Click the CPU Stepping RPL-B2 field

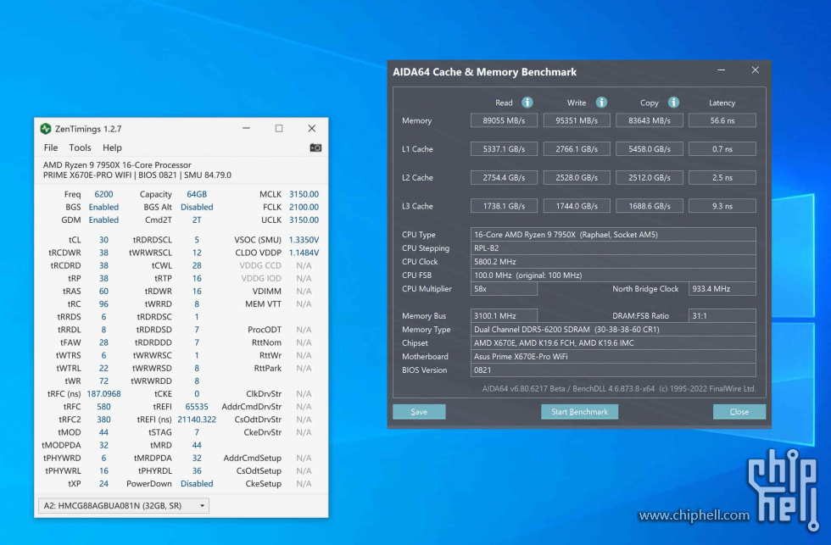[613, 247]
